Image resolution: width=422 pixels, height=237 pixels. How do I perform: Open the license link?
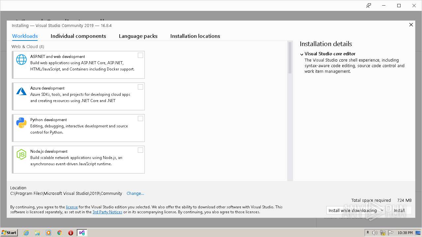pos(72,207)
